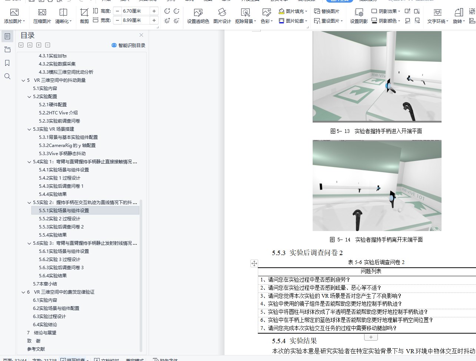Open 参考文献 from the outline list
Viewport: 476px width, 361px height.
36,349
